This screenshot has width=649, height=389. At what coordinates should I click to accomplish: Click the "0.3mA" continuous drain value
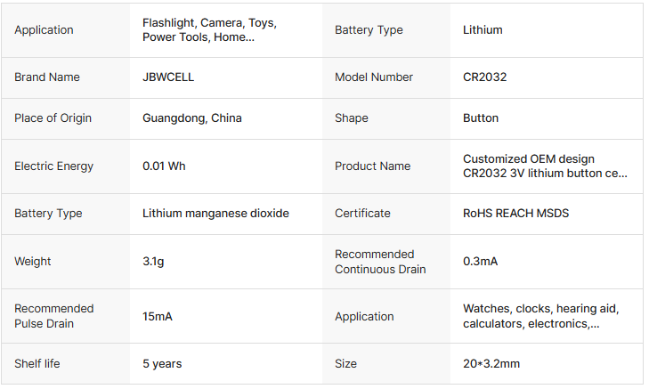[480, 262]
